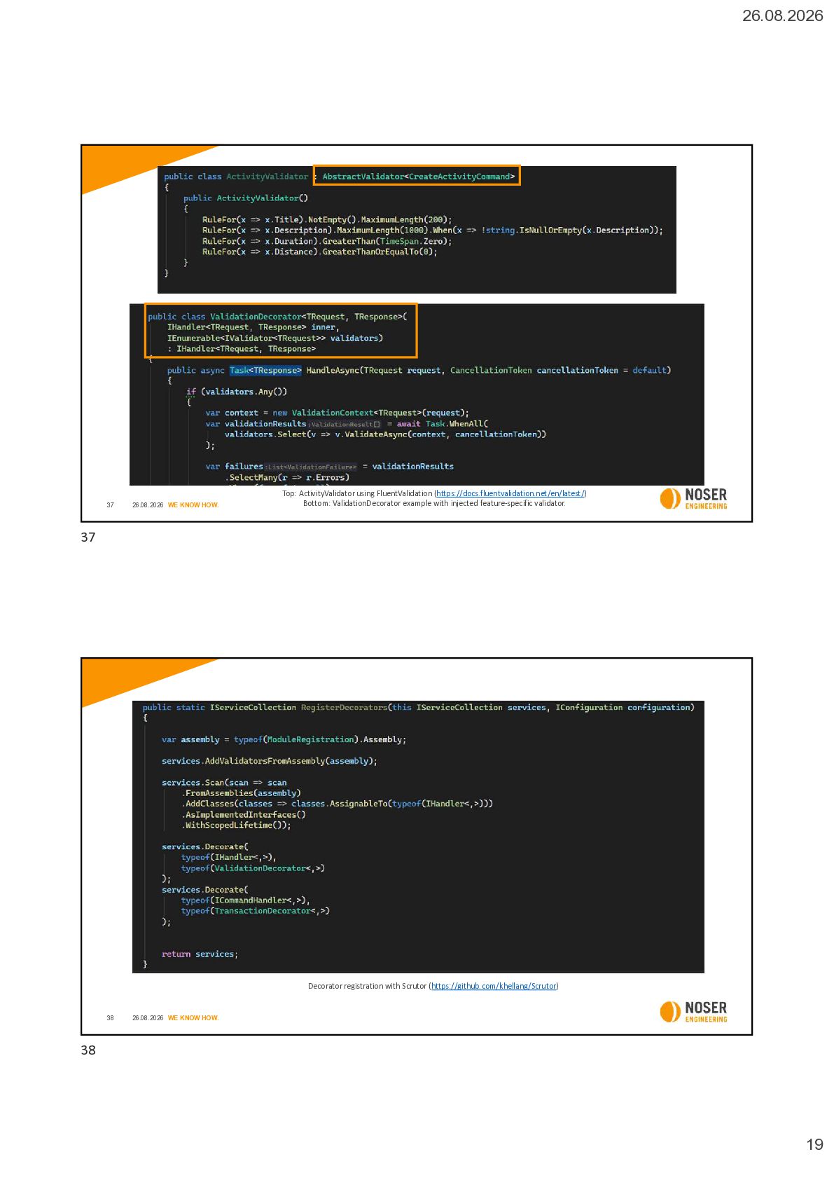Screen dimensions: 834x1180
Task: Click the slide label 38 below second slide
Action: 88,1050
